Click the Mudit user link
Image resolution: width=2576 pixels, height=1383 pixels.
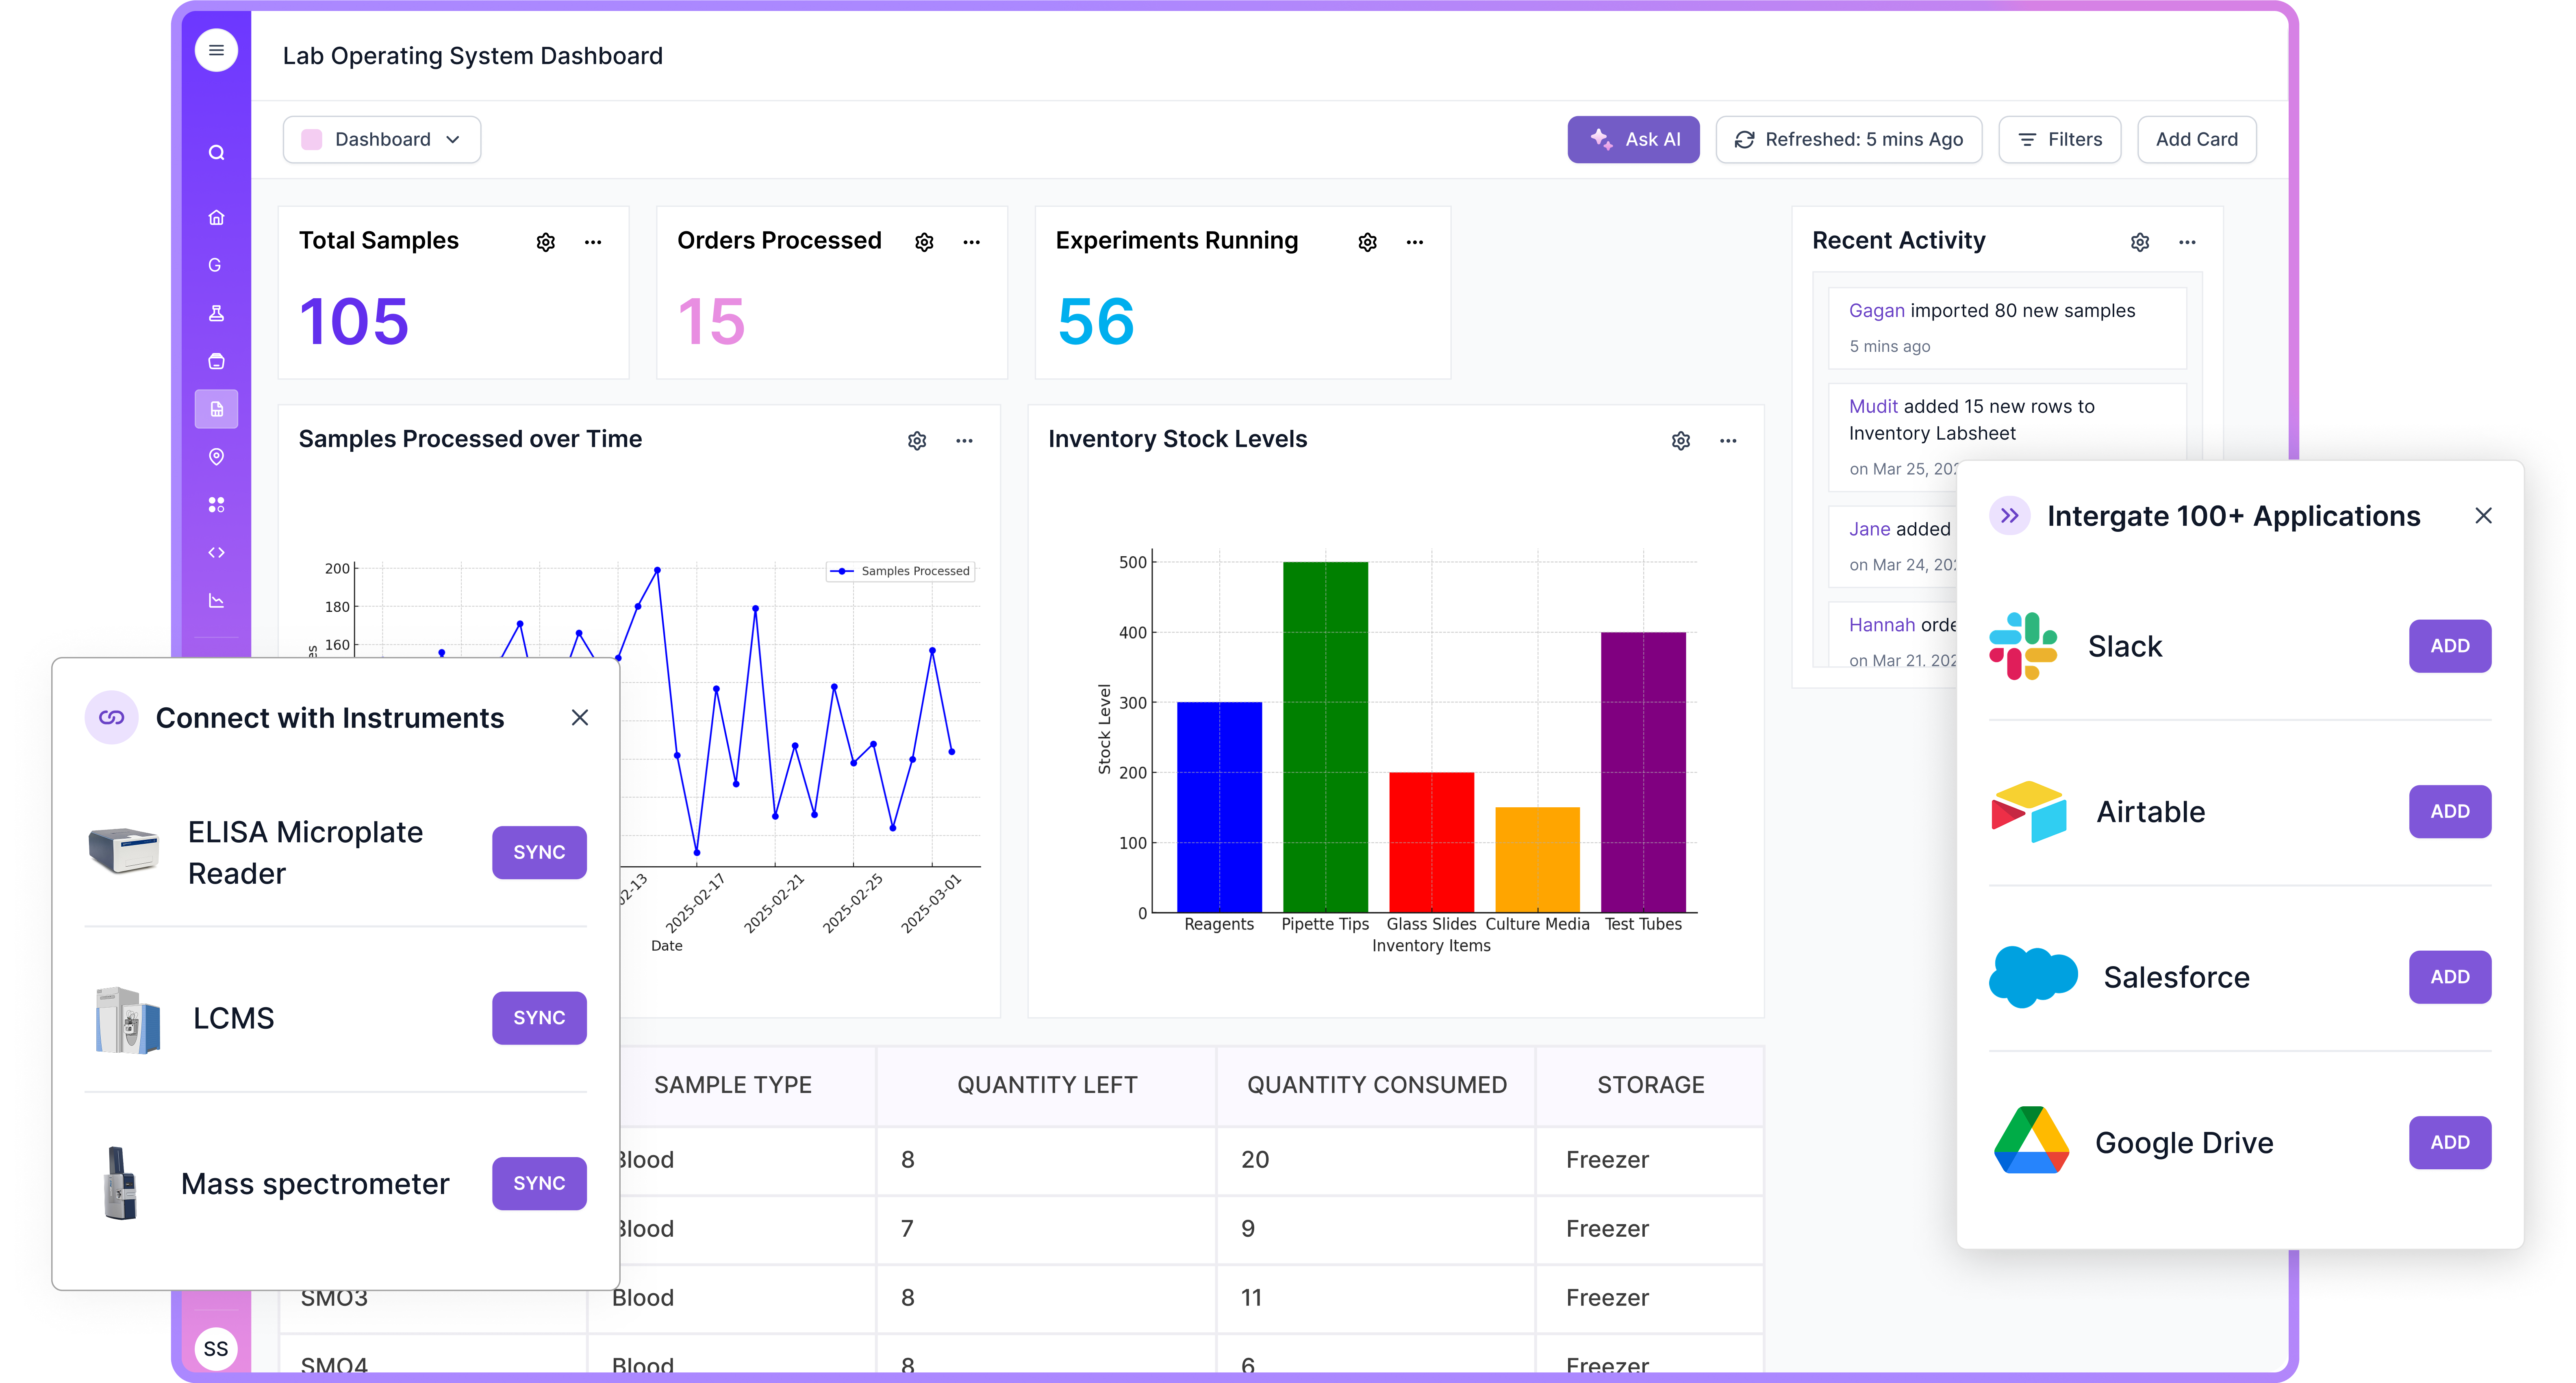point(1873,407)
